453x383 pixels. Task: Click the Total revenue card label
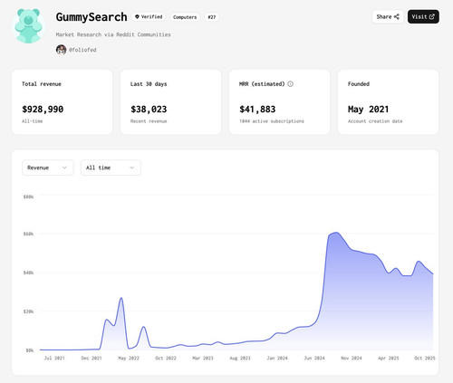pyautogui.click(x=42, y=84)
